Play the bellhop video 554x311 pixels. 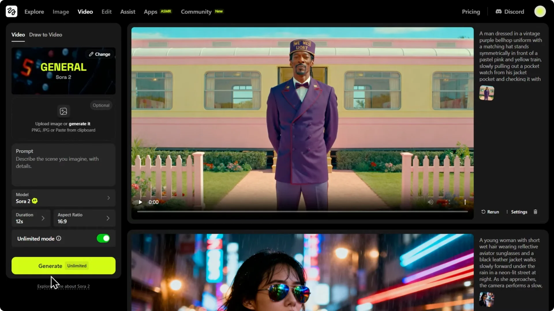coord(141,202)
